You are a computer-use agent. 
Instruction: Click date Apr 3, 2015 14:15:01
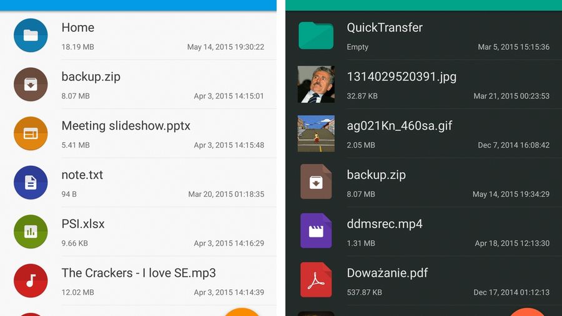pos(229,96)
